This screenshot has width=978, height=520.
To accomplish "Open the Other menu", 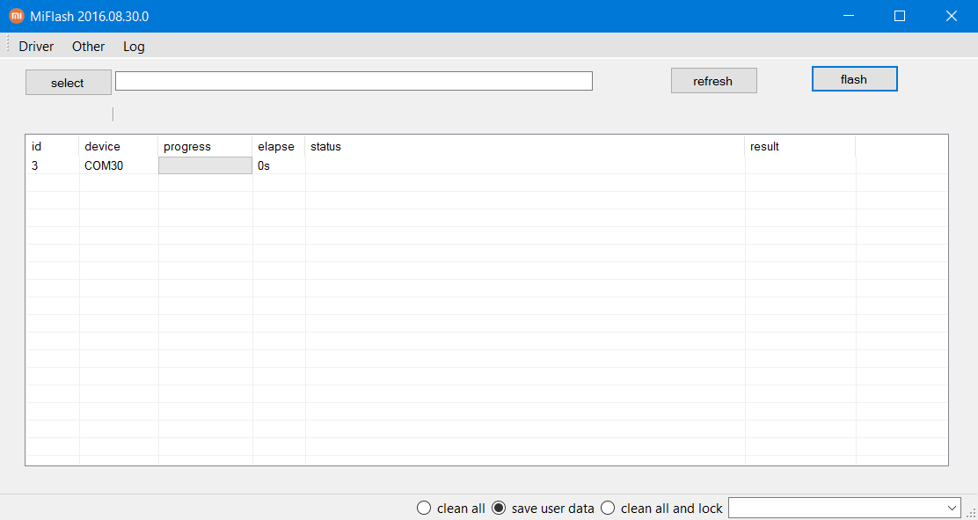I will coord(89,47).
